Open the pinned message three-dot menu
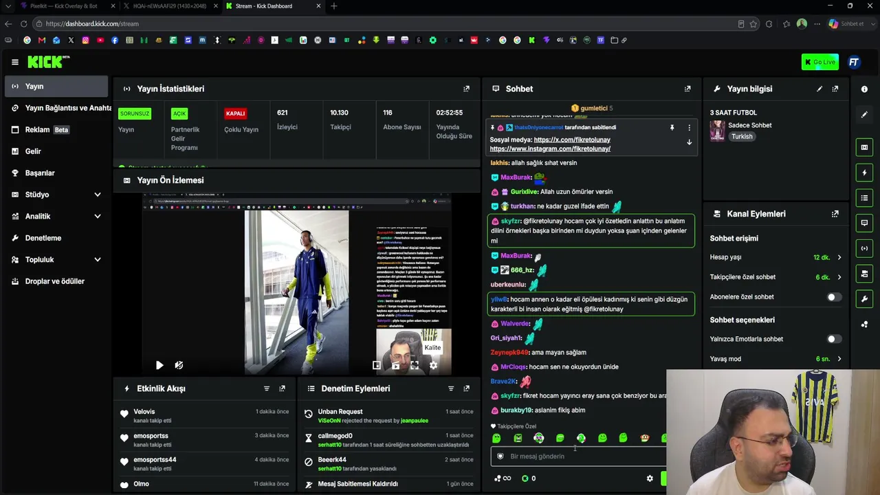Image resolution: width=880 pixels, height=495 pixels. [x=689, y=127]
